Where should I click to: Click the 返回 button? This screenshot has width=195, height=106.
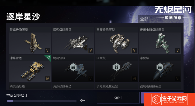[x=118, y=98]
